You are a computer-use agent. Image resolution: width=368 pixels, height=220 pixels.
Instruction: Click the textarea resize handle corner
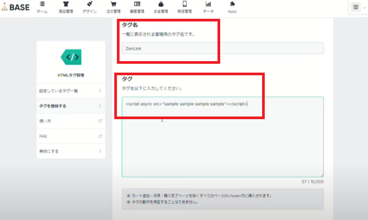click(322, 175)
